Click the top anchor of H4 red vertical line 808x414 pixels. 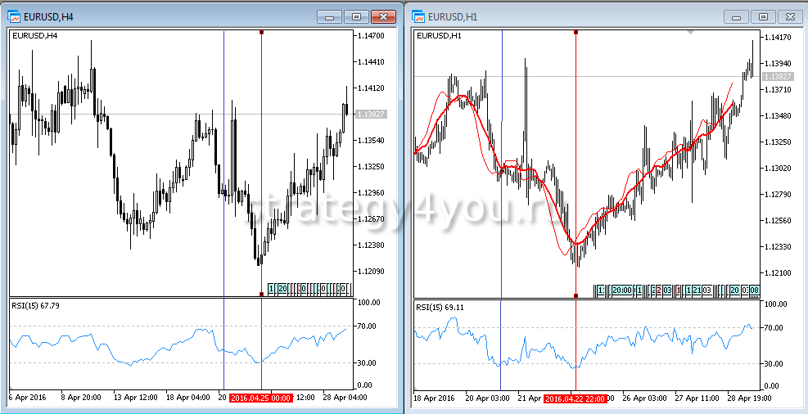(x=261, y=33)
